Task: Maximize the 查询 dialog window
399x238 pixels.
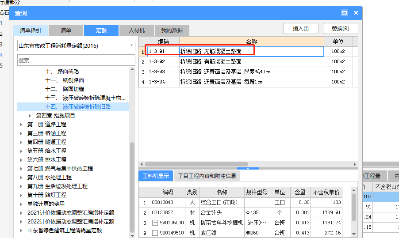Action: pyautogui.click(x=345, y=13)
